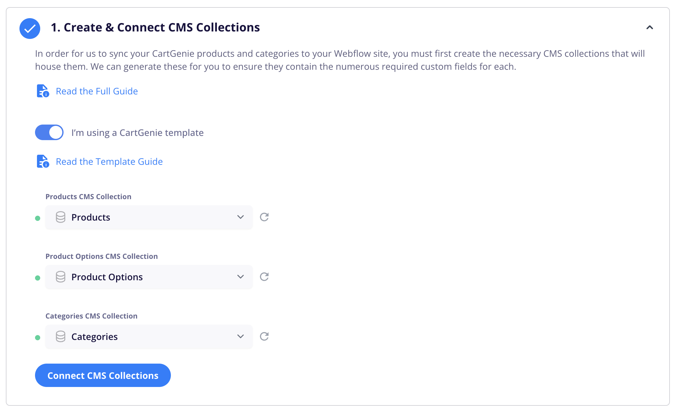Screen dimensions: 677x410
Task: Refresh the Categories collection list
Action: click(x=264, y=336)
